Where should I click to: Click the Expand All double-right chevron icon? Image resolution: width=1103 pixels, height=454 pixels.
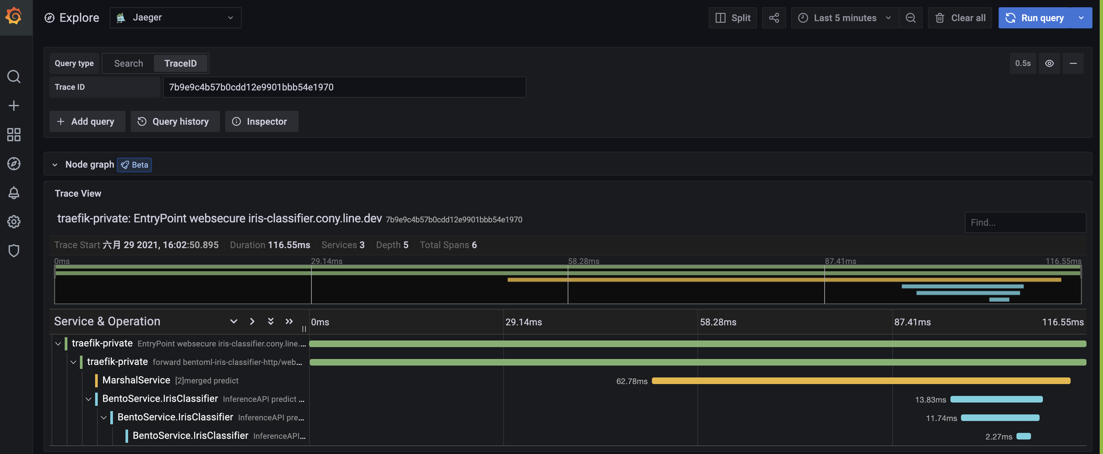(289, 321)
